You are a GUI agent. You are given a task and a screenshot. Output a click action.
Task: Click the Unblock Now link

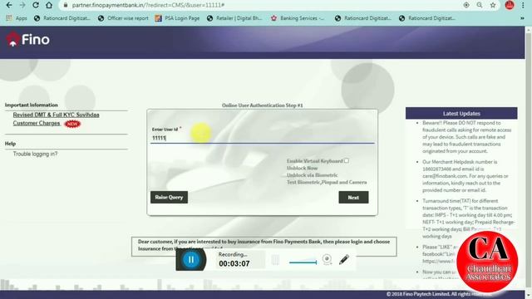click(302, 168)
